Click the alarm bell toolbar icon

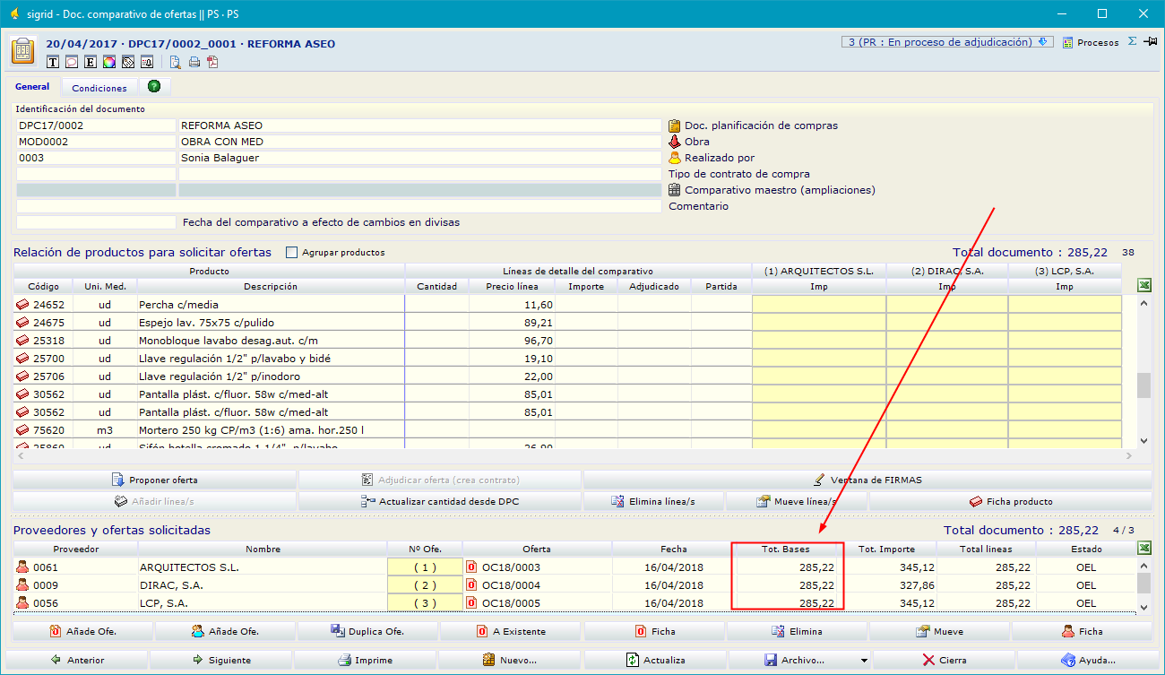[147, 62]
